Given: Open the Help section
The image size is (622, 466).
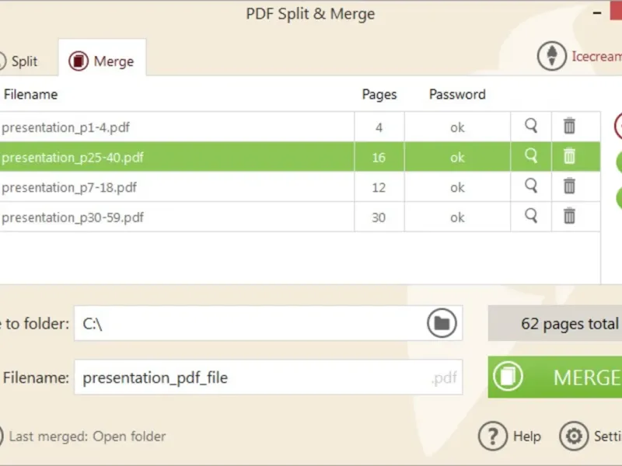Looking at the screenshot, I should click(x=510, y=436).
